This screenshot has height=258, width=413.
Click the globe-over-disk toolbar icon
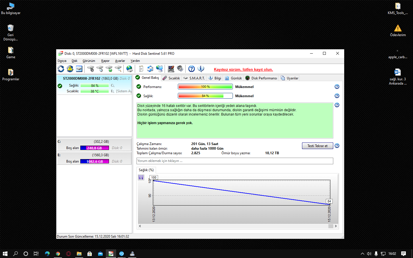(x=130, y=69)
